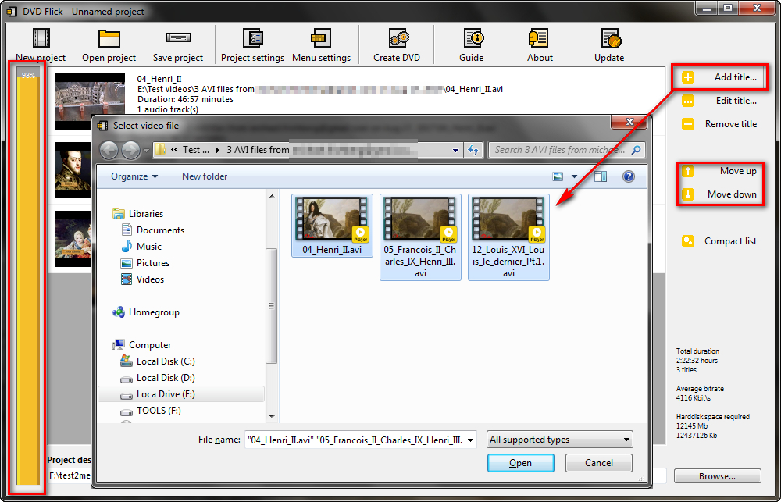Open the Project settings toolbar icon
Screen dimensions: 781x502
tap(252, 39)
